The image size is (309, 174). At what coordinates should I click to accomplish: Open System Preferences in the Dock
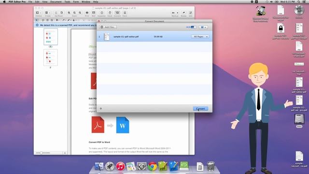141,166
